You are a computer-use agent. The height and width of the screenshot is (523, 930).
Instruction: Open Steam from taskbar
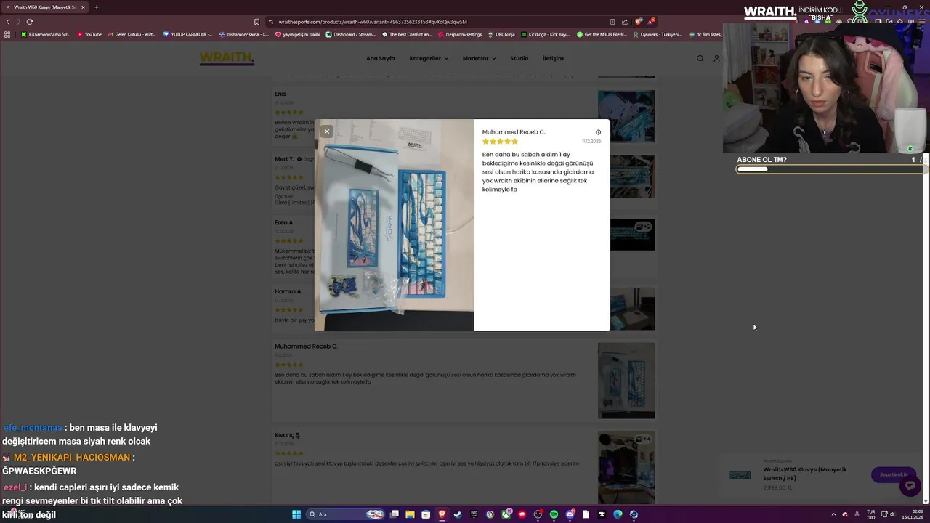pos(458,514)
